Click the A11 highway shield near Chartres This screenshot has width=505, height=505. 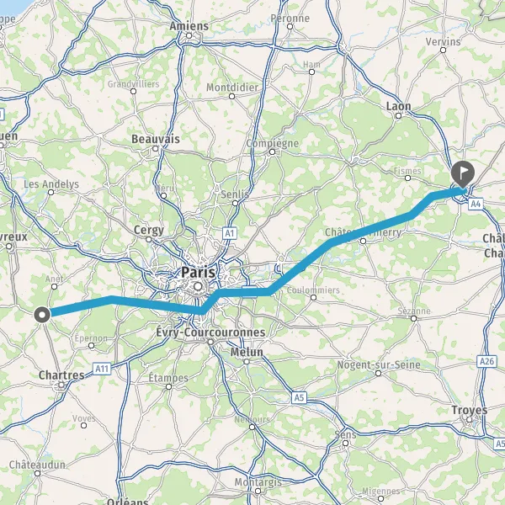pyautogui.click(x=102, y=369)
